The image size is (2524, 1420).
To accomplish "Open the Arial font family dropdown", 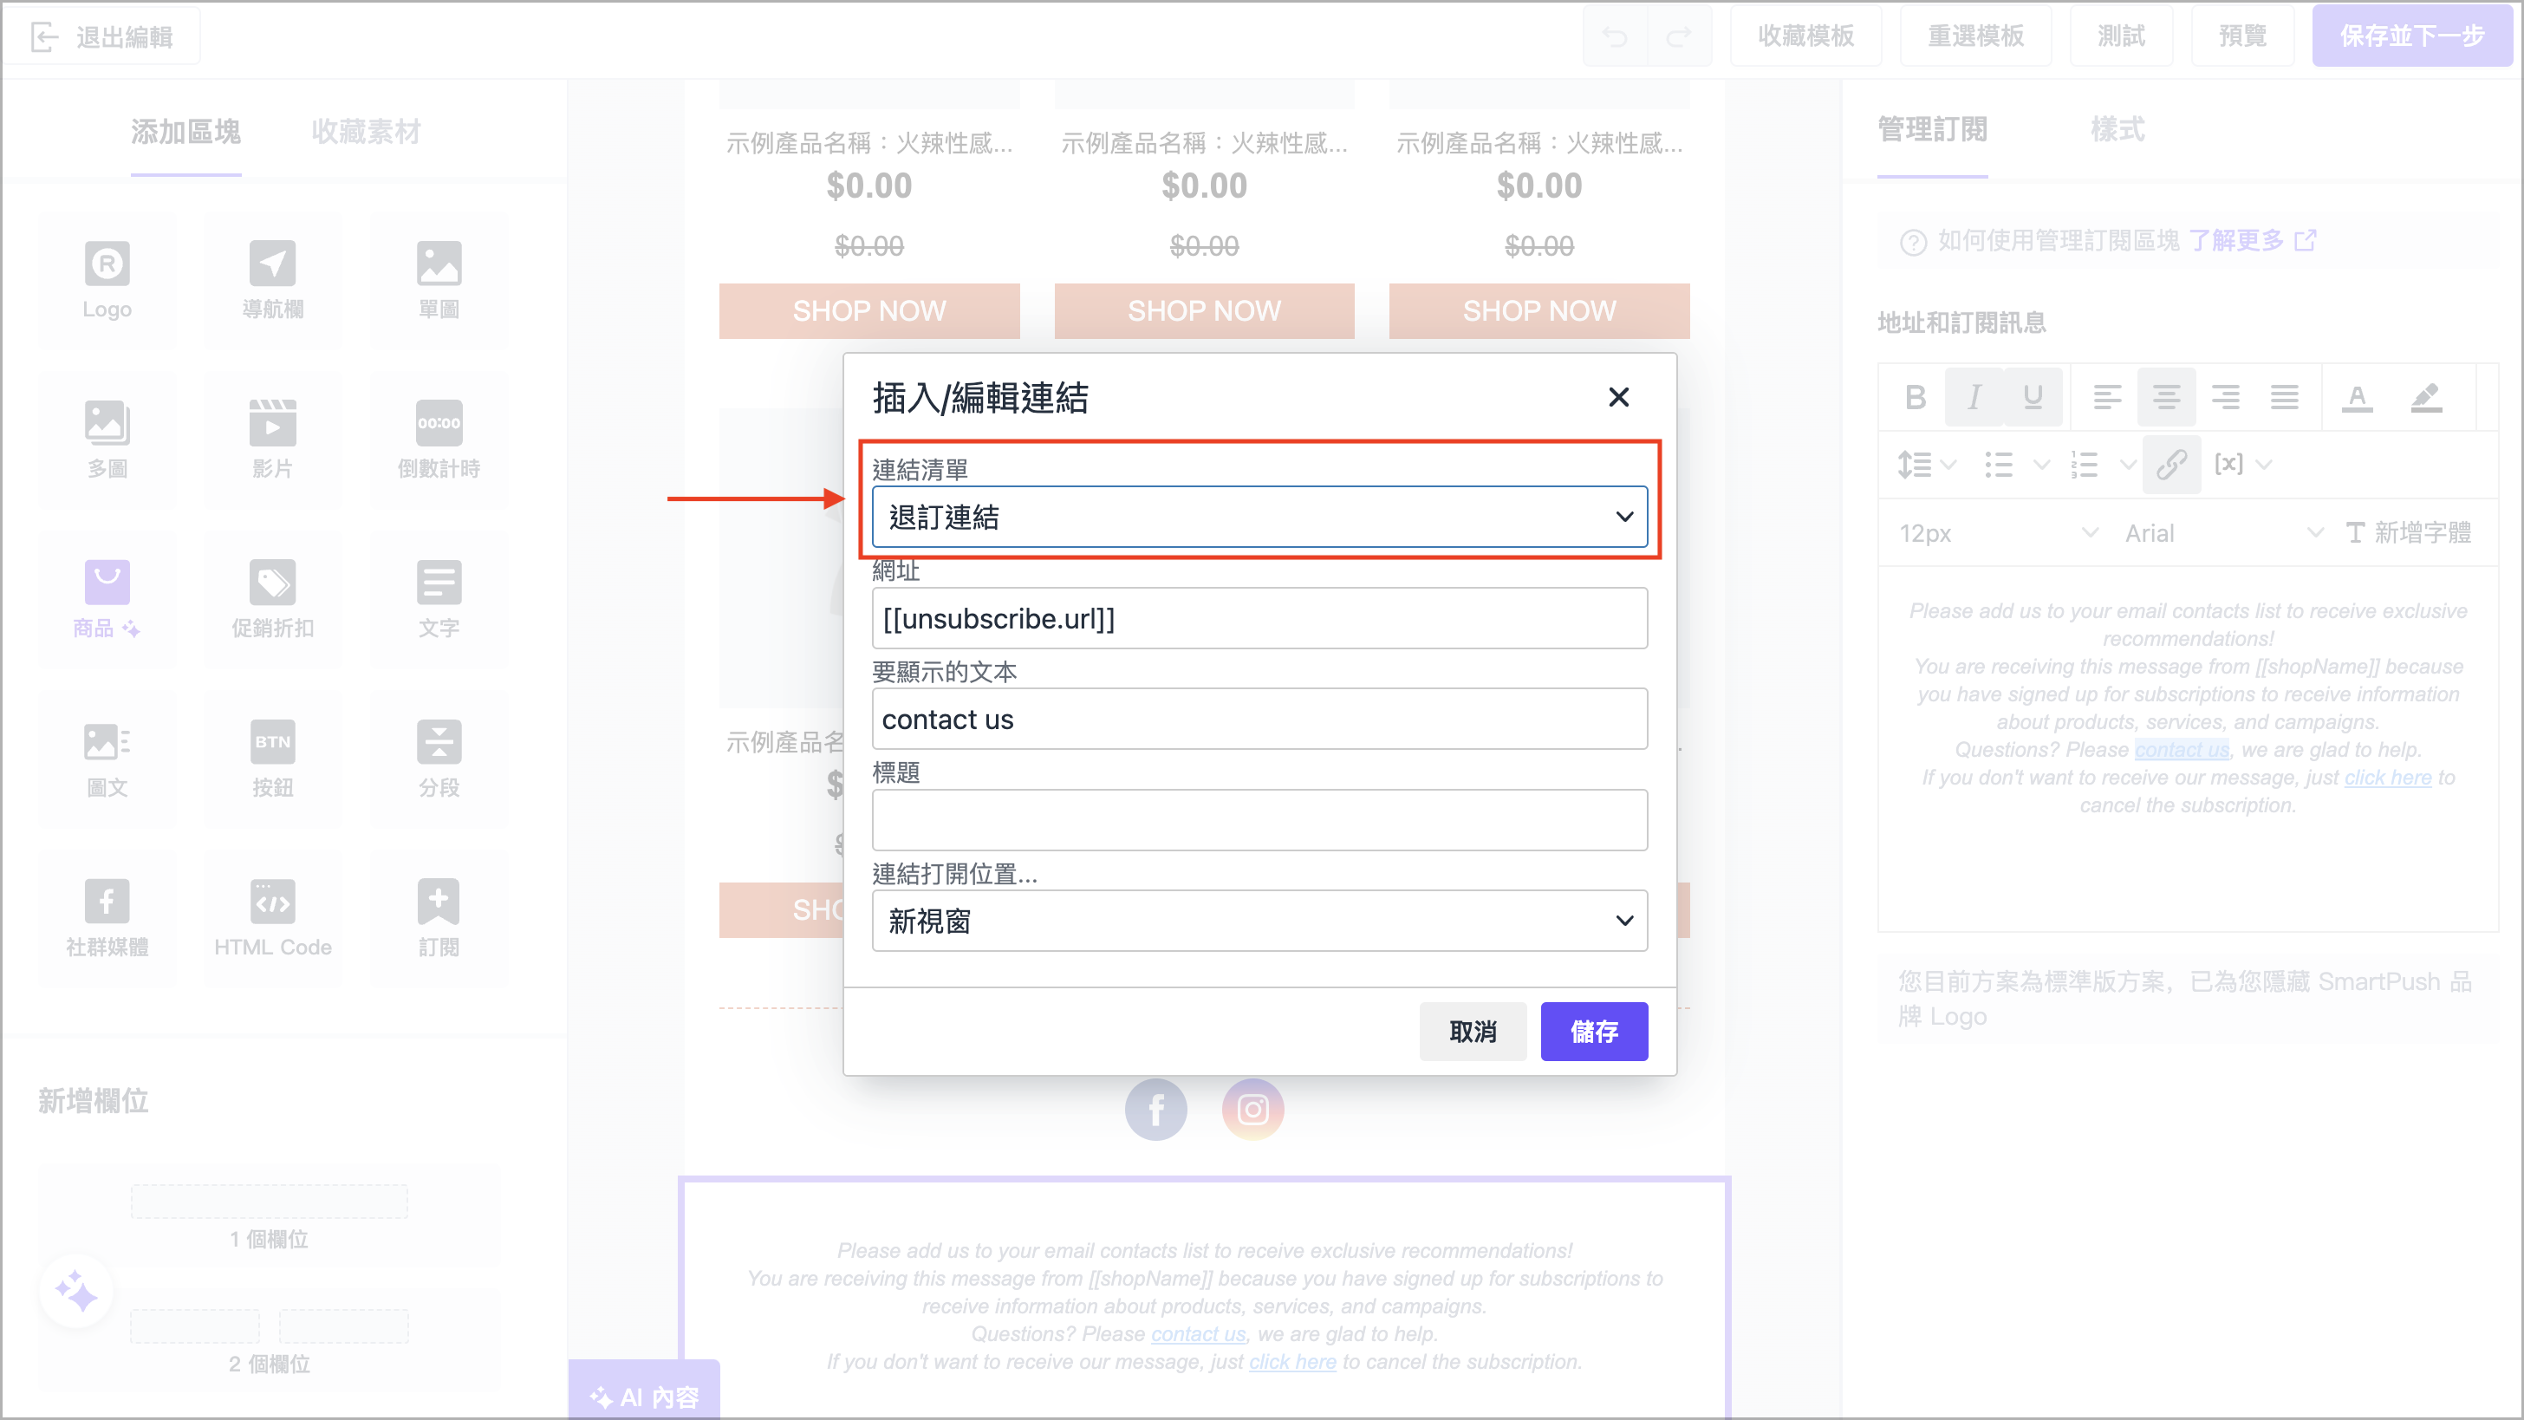I will point(2224,532).
